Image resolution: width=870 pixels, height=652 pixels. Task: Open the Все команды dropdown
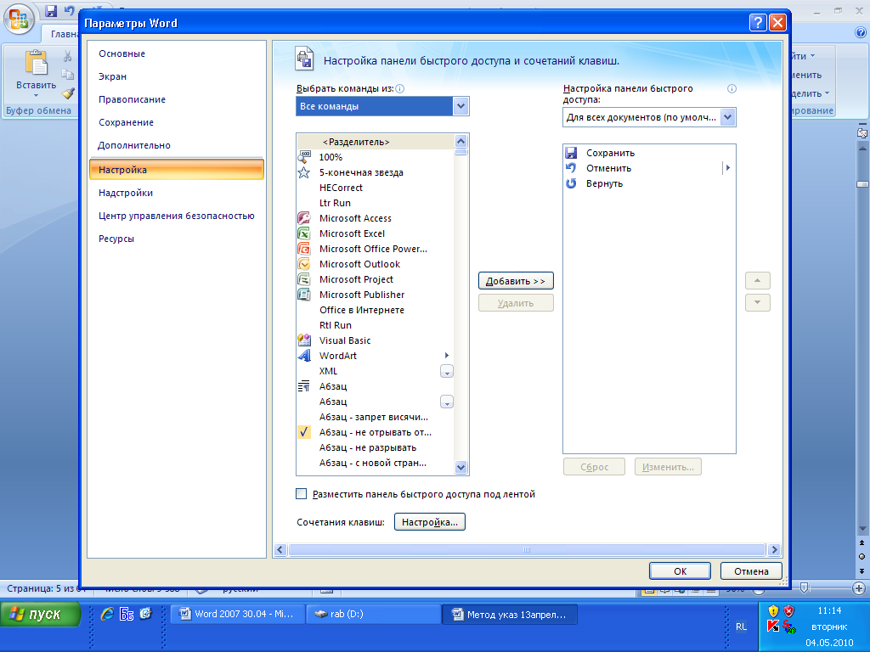(x=460, y=106)
